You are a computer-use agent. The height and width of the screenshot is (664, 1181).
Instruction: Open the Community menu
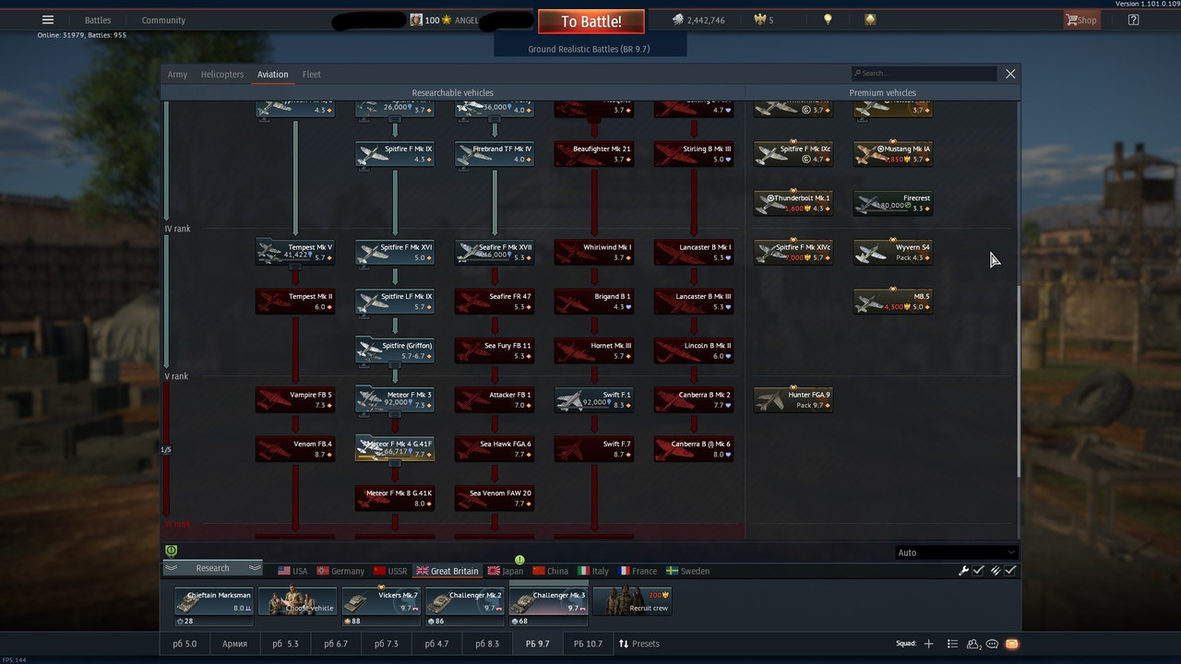(163, 20)
